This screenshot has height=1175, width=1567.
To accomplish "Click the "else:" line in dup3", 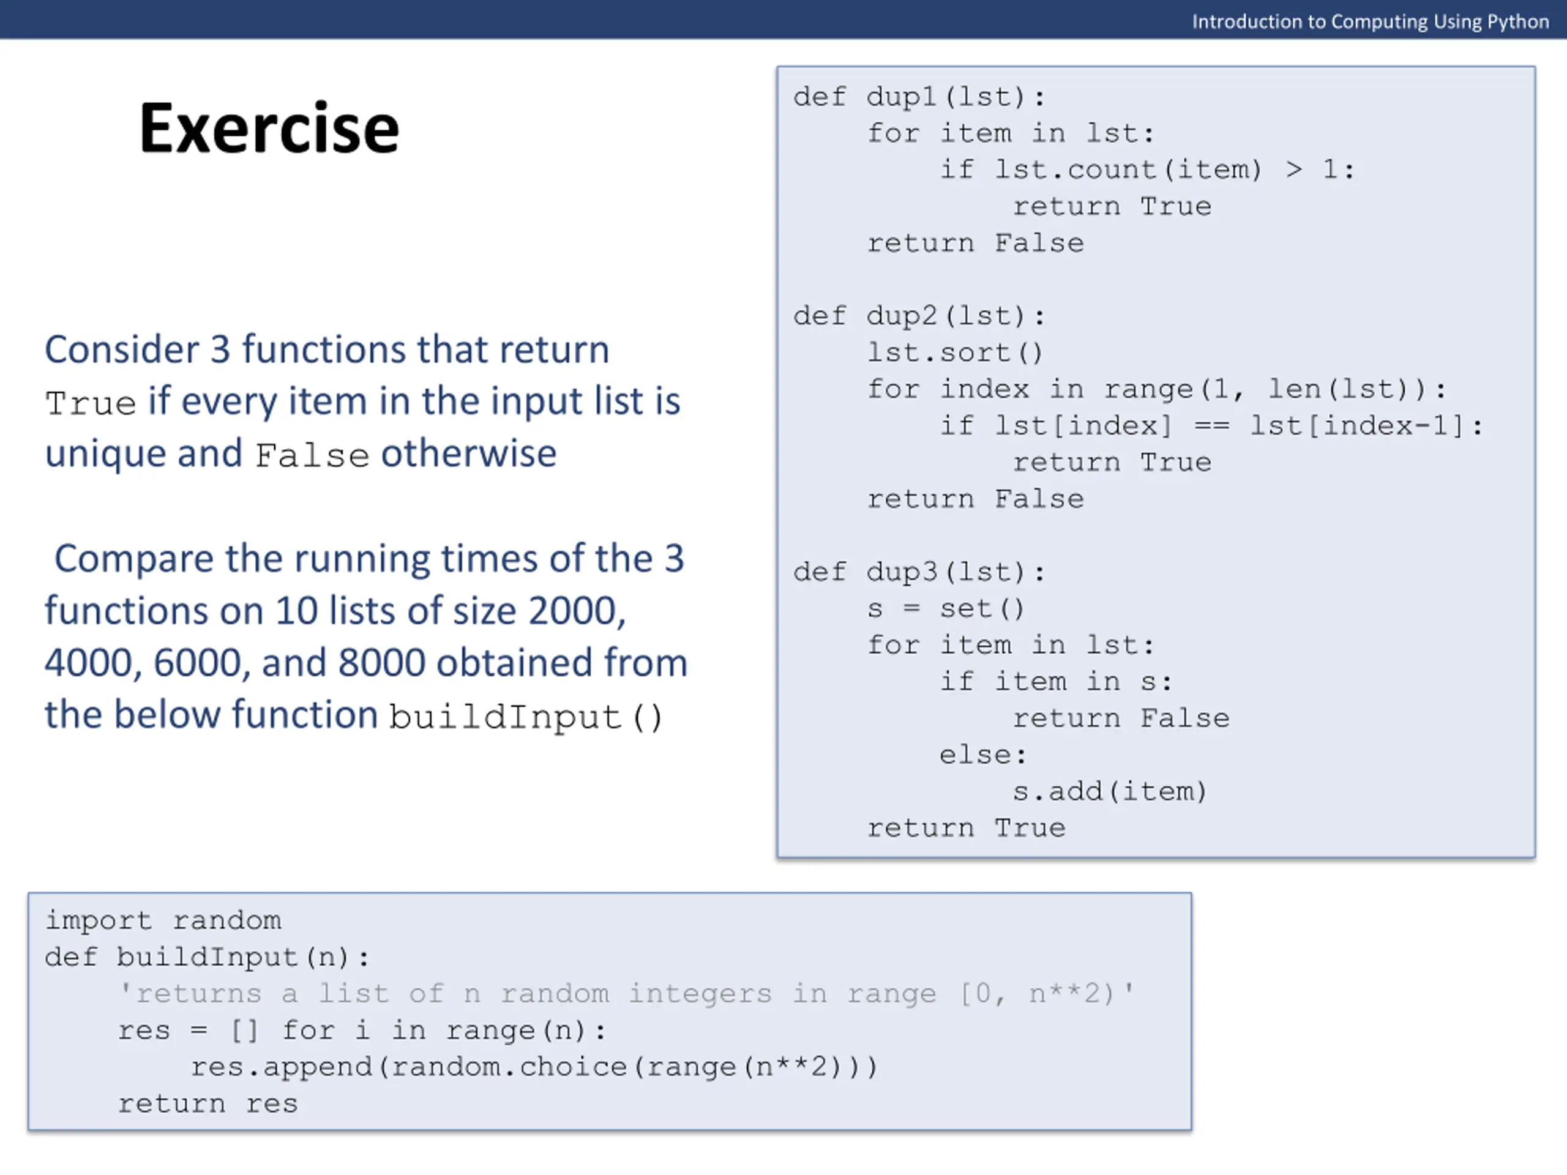I will (x=982, y=756).
